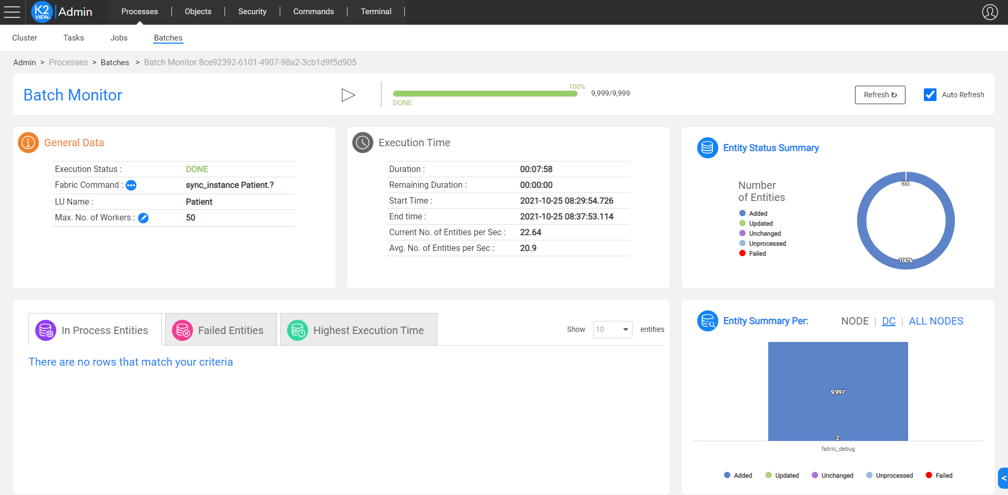Click the General Data info icon
1008x495 pixels.
click(x=28, y=143)
